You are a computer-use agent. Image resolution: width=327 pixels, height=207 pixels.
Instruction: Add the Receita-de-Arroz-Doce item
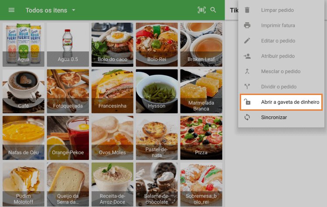point(112,184)
